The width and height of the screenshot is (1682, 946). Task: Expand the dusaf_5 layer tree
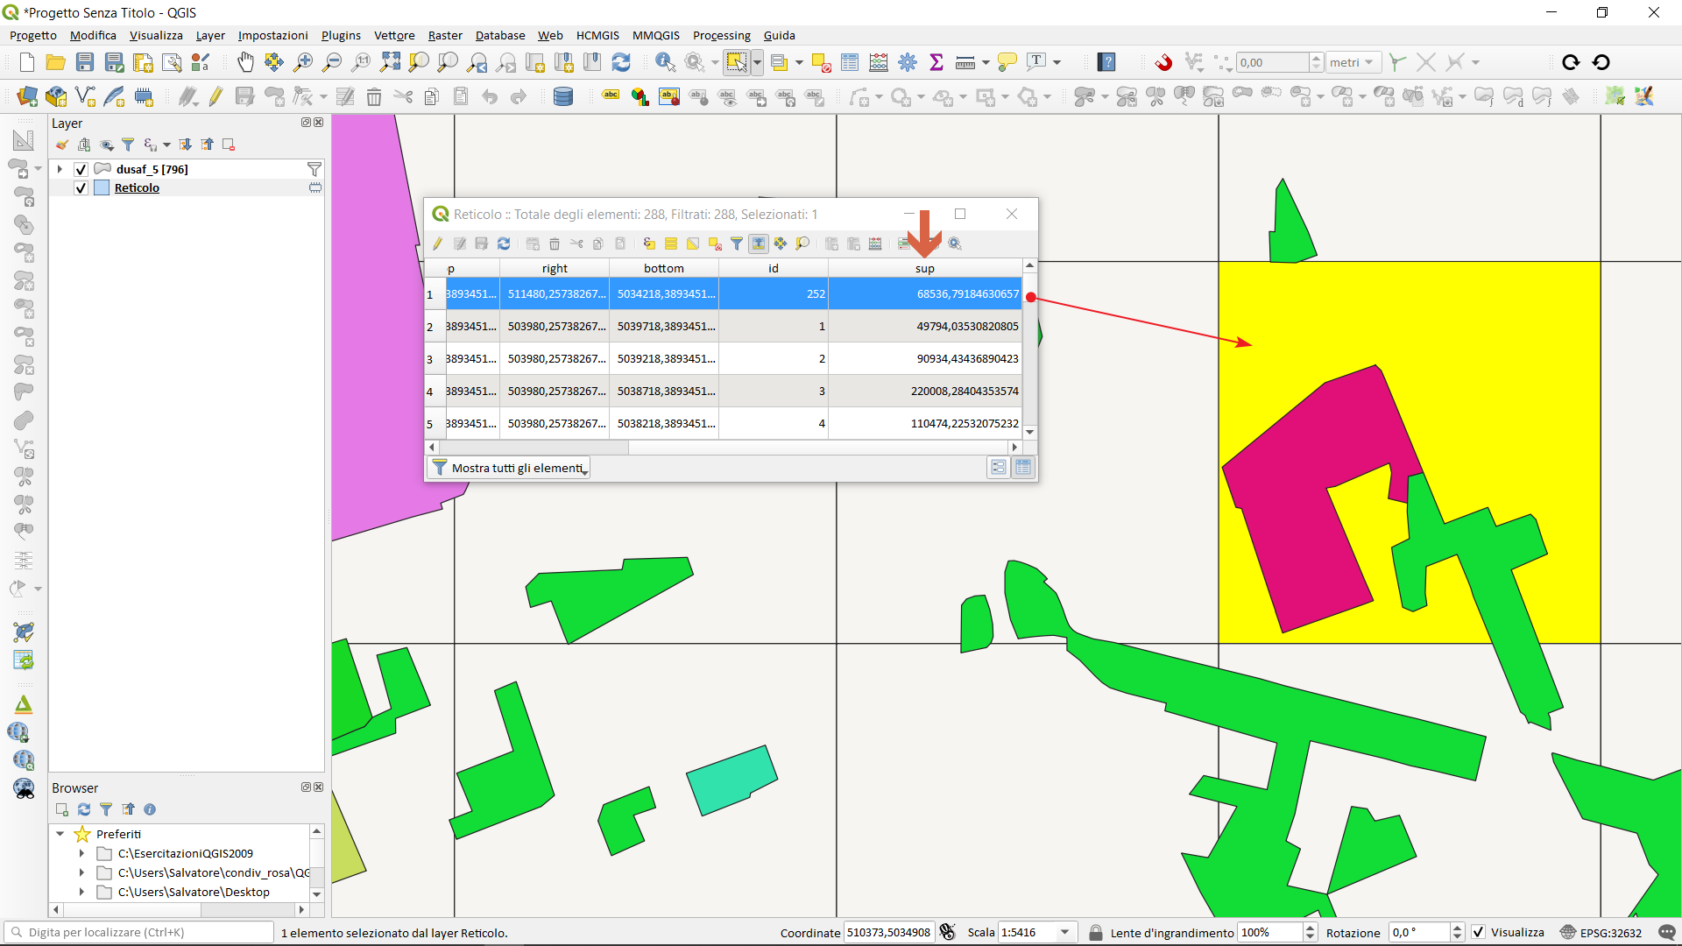coord(60,169)
